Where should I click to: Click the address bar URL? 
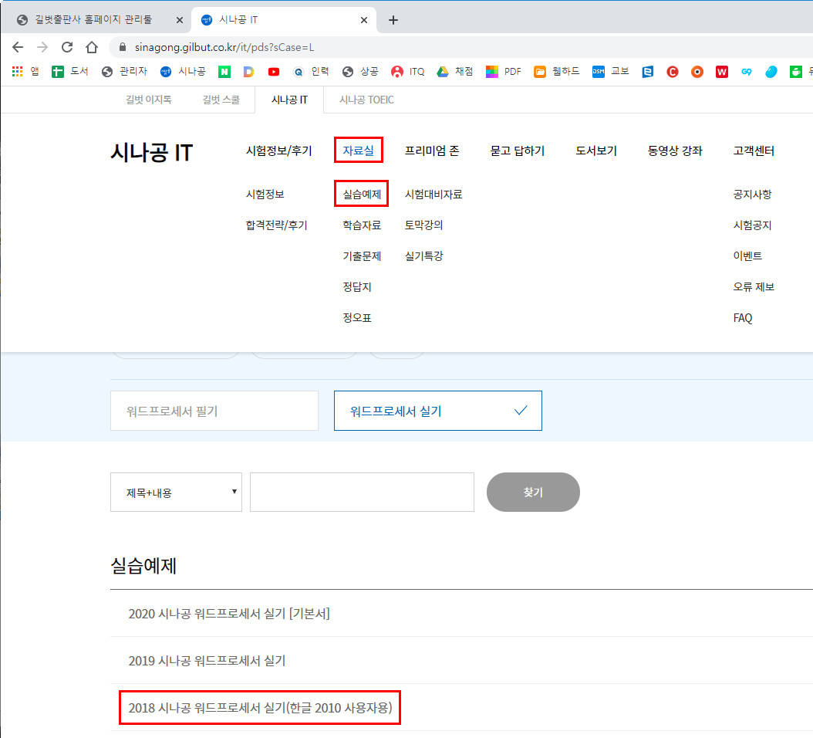[x=224, y=47]
